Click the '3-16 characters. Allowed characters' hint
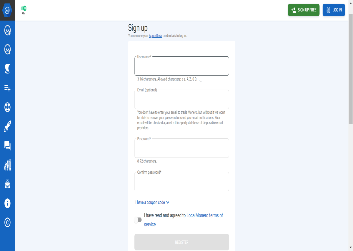Viewport: 353px width, 251px height. tap(169, 79)
